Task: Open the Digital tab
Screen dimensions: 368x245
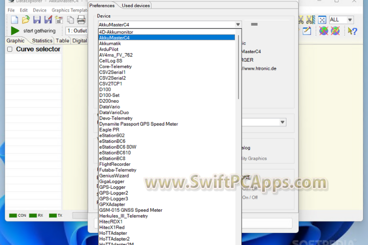Action: click(80, 40)
